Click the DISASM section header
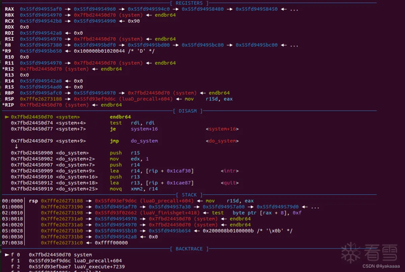 coord(187,111)
